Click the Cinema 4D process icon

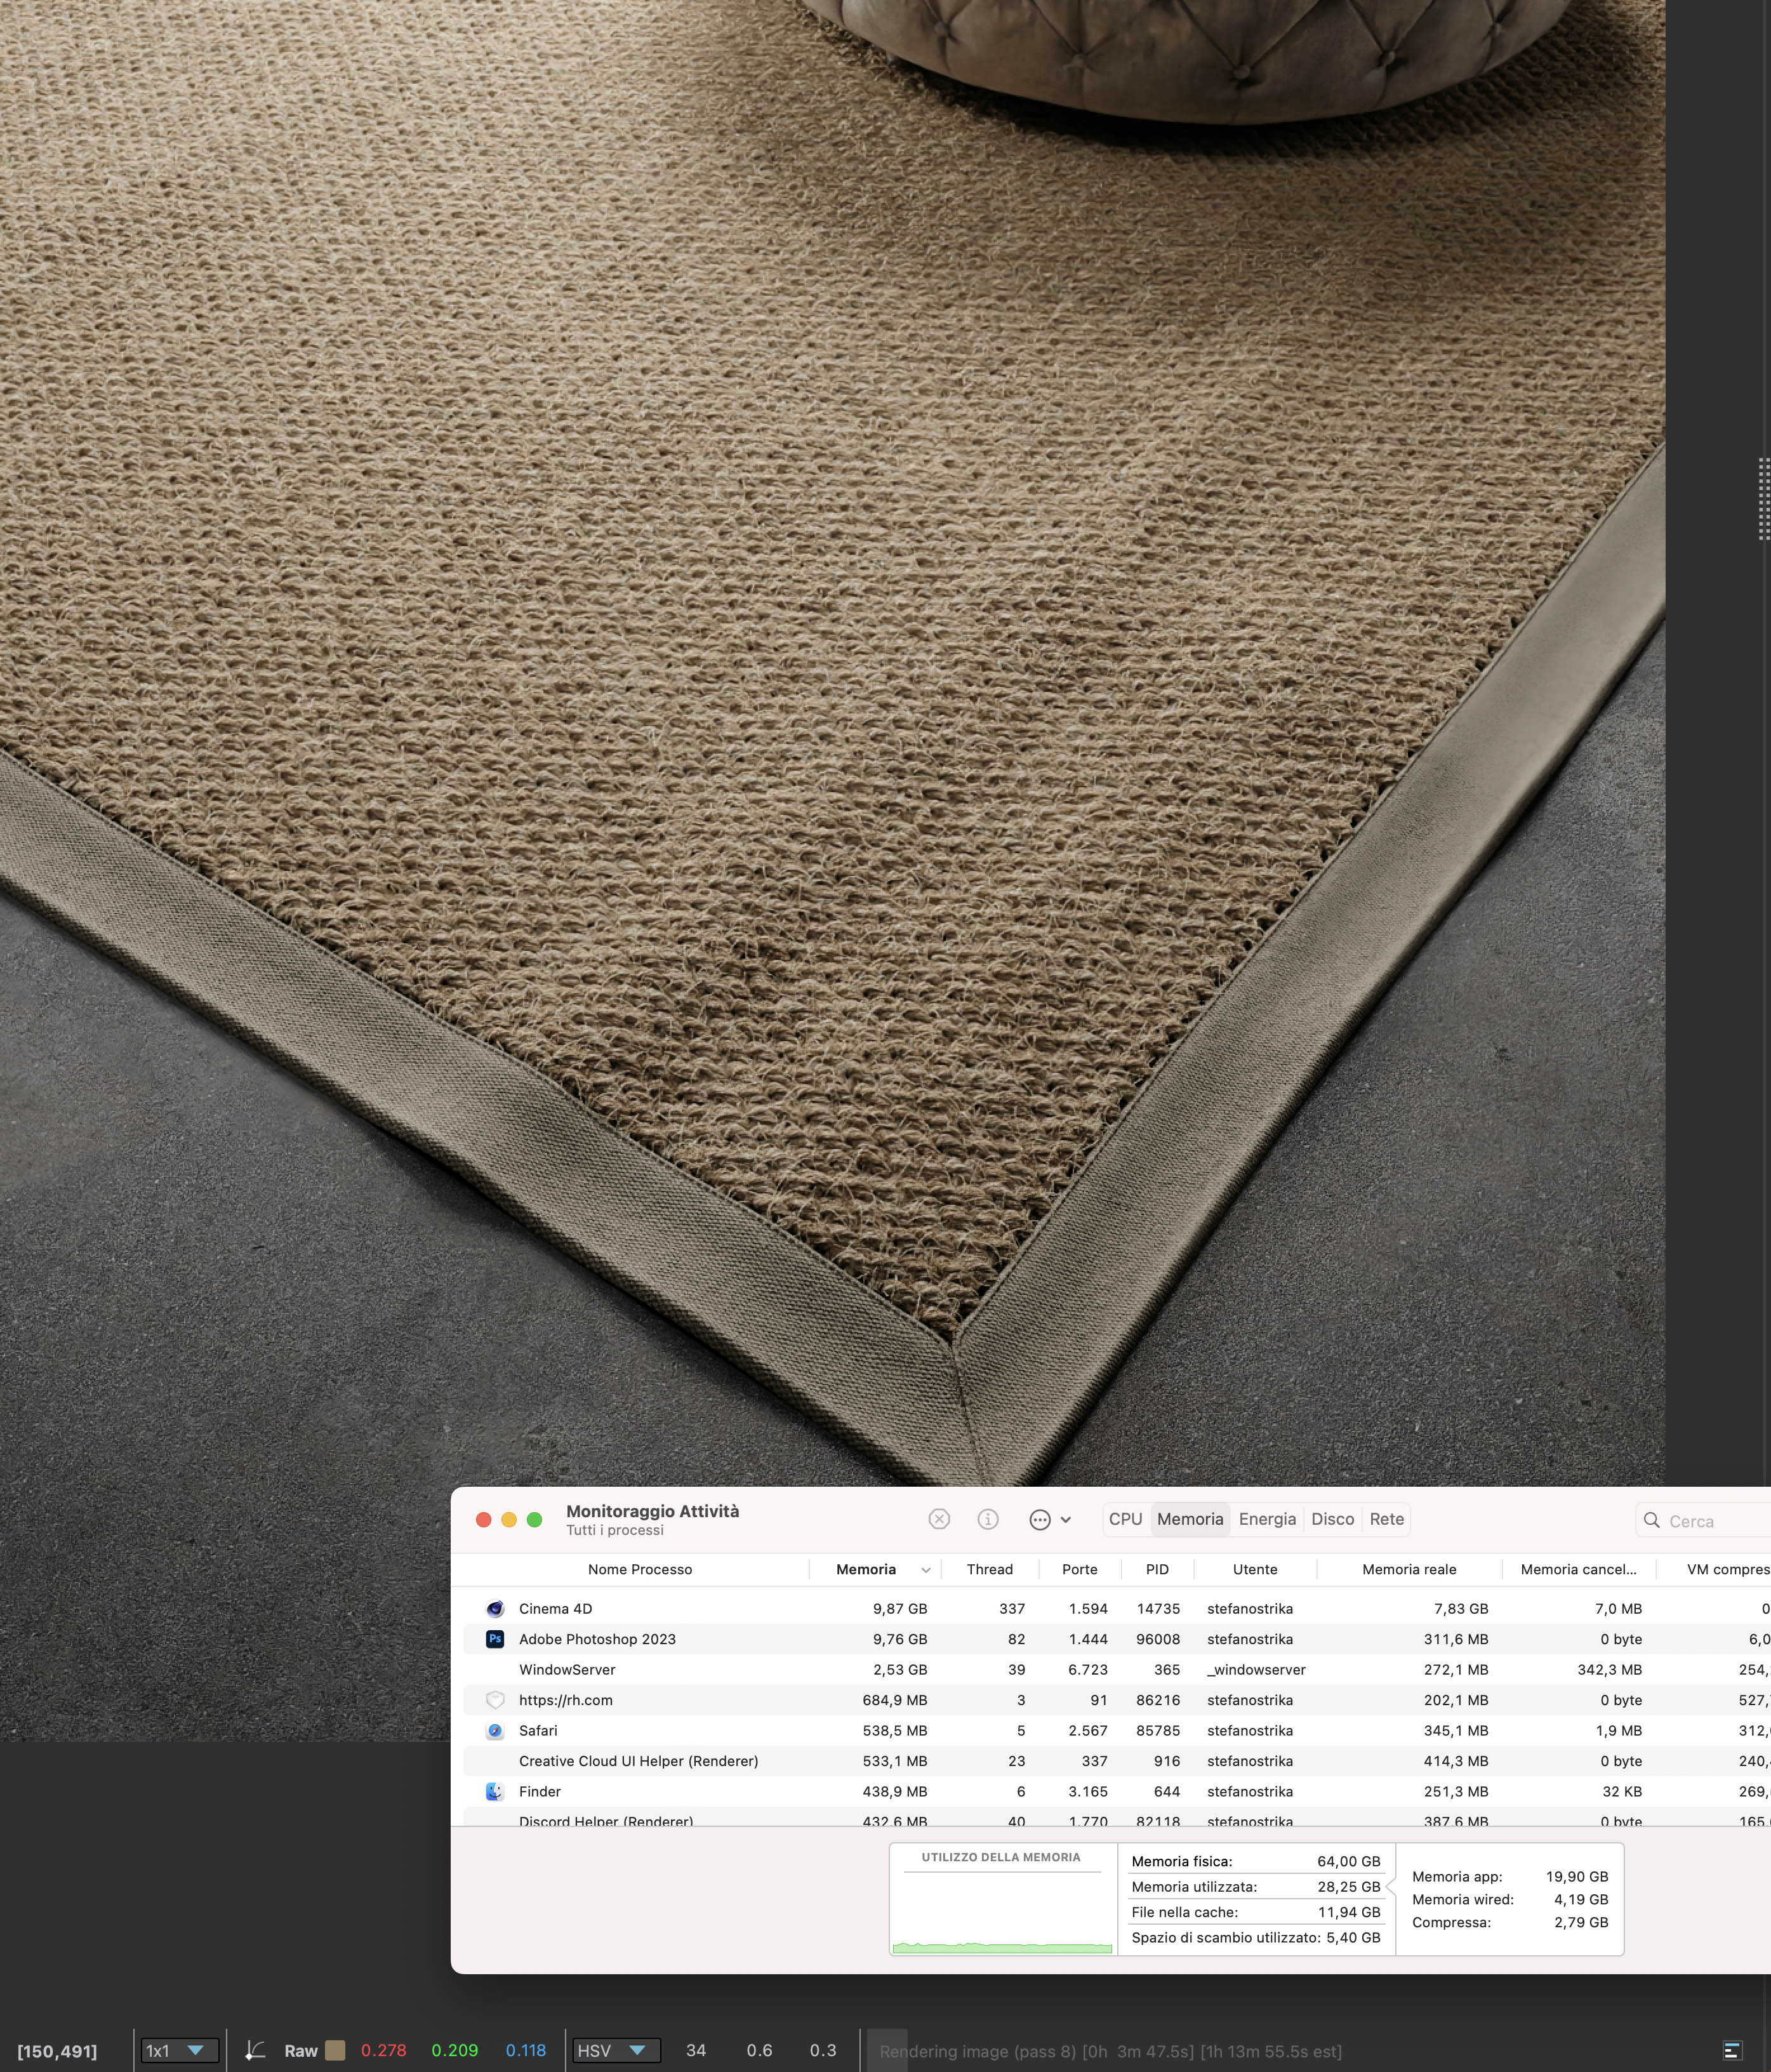pyautogui.click(x=494, y=1609)
